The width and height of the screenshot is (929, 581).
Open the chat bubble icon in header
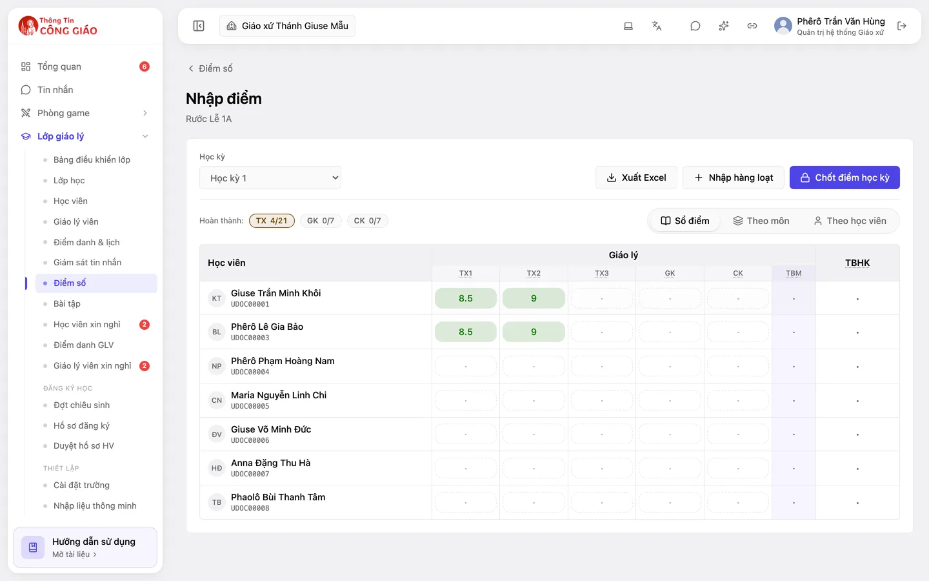click(x=695, y=26)
